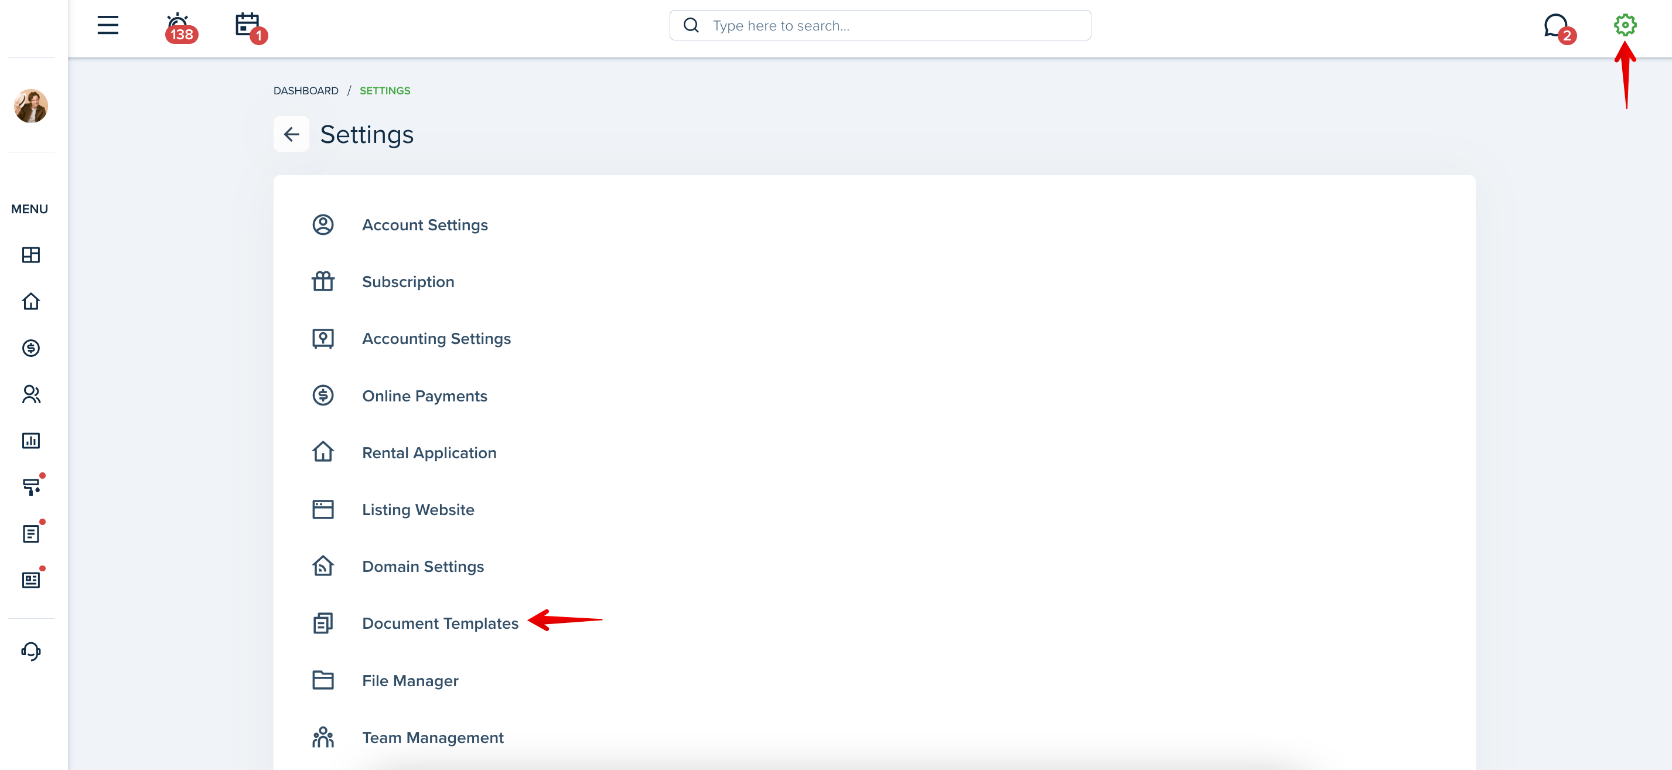
Task: Click the DASHBOARD breadcrumb link
Action: coord(306,91)
